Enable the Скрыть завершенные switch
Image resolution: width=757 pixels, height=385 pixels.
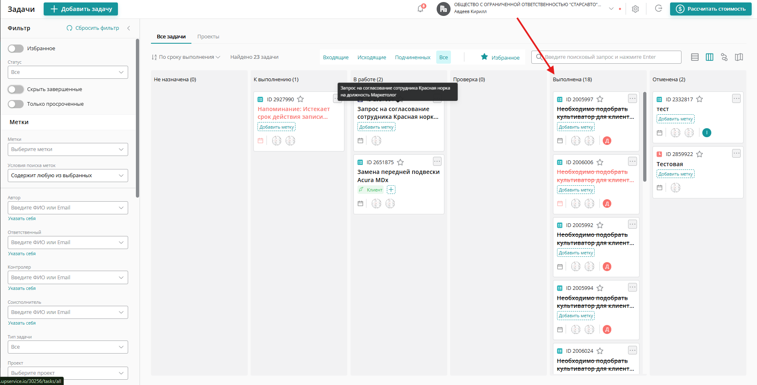coord(16,89)
